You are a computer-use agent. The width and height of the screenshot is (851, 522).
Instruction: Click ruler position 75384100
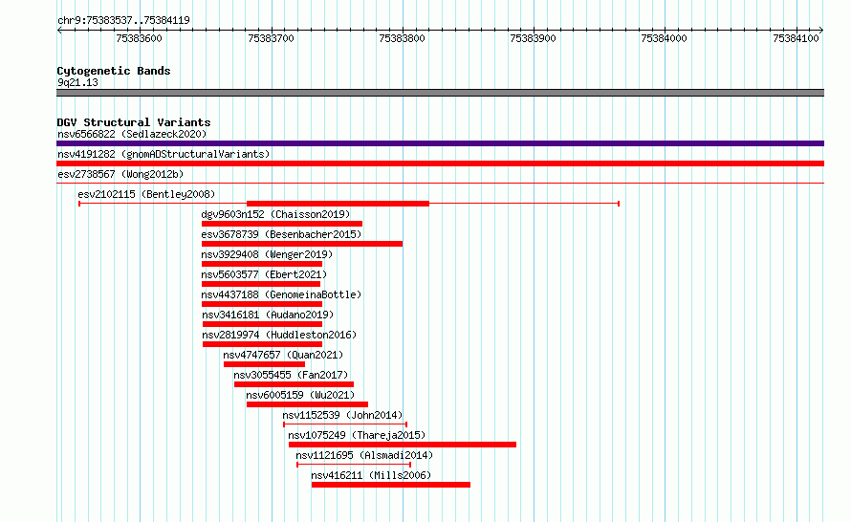pos(796,38)
